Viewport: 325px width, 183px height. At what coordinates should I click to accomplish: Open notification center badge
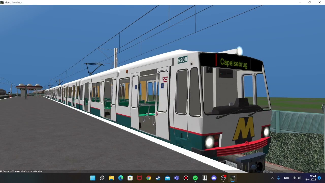319,178
